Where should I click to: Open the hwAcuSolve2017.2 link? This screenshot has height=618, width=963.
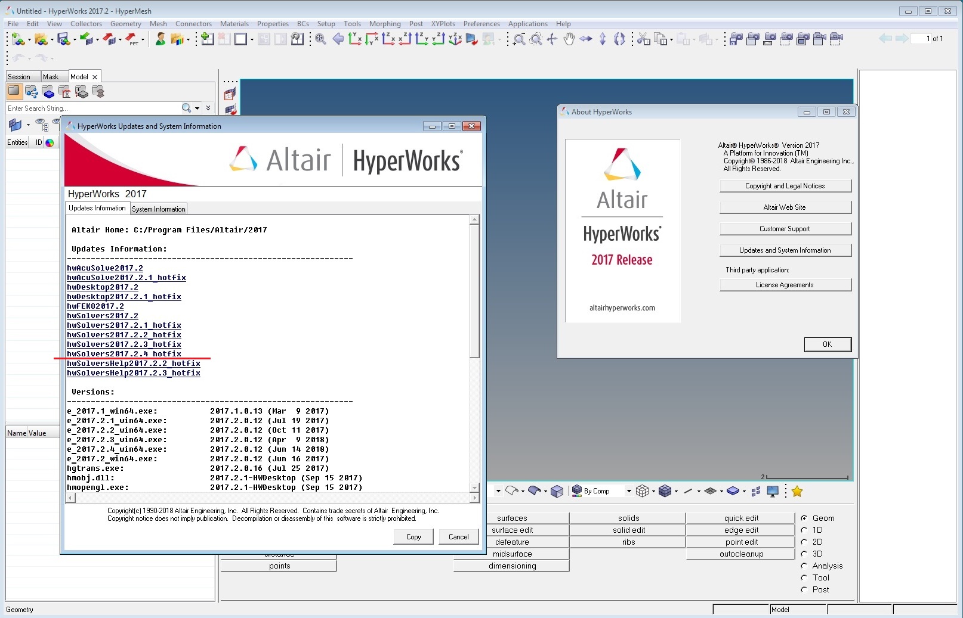pyautogui.click(x=105, y=268)
